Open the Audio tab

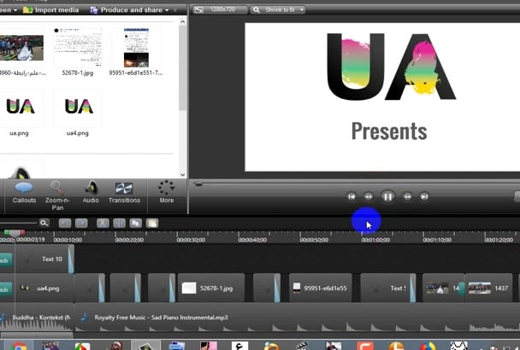(x=91, y=193)
